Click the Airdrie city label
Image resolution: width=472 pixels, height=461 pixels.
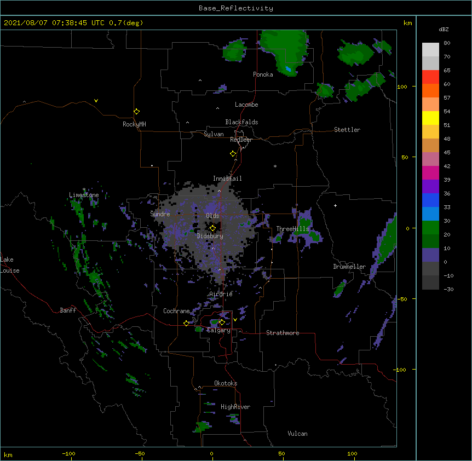tap(221, 294)
